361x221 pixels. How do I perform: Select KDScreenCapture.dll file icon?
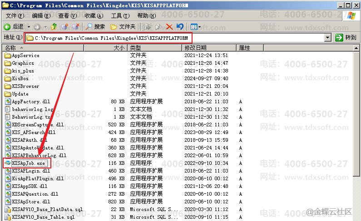click(x=8, y=125)
